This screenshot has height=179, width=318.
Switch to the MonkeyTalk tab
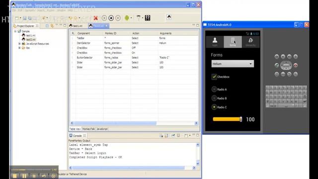click(x=88, y=129)
